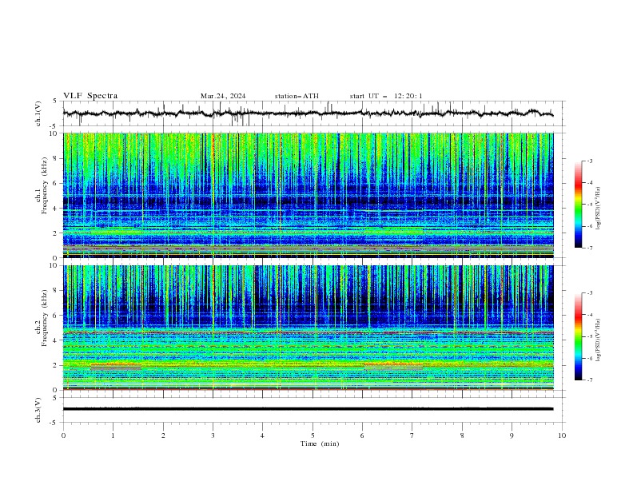The width and height of the screenshot is (633, 489).
Task: Click the ch.1 voltage waveform trace
Action: (308, 113)
